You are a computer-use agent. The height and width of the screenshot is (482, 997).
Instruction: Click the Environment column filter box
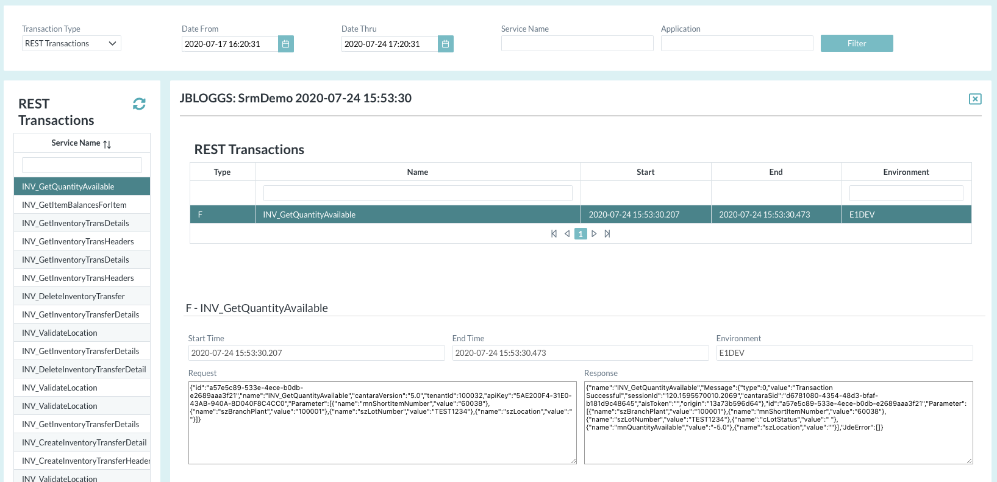coord(906,193)
